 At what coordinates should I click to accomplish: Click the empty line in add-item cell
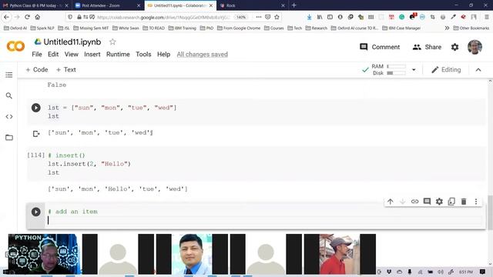(x=264, y=220)
